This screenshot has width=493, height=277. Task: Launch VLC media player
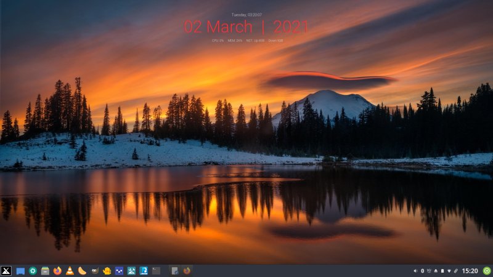pyautogui.click(x=70, y=271)
